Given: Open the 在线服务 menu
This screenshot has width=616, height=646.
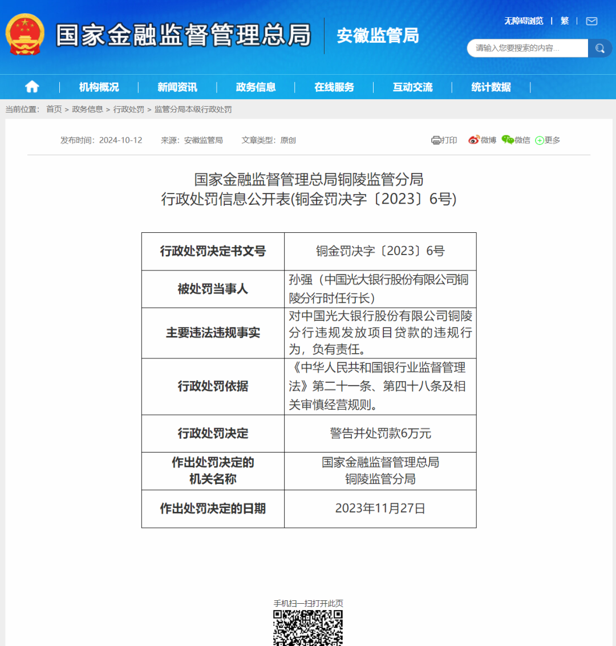Looking at the screenshot, I should [334, 87].
